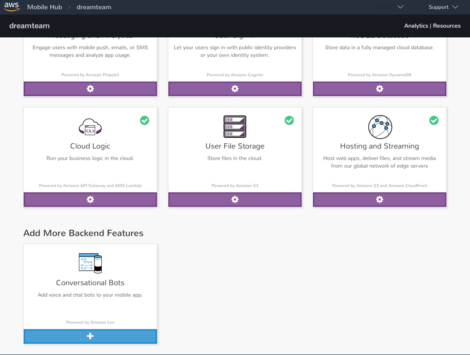Click 'Store data in a fully managed cloud database.'
This screenshot has width=470, height=355.
[x=380, y=48]
